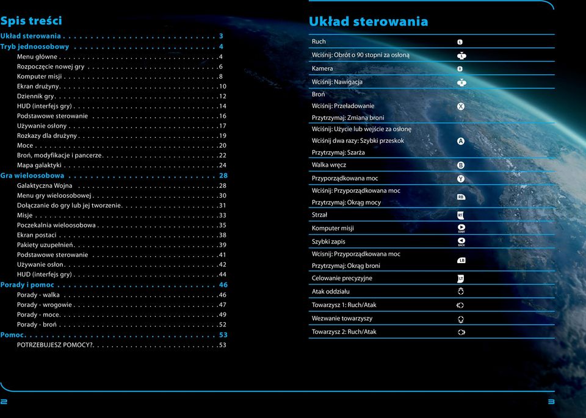Click the RB bumper icon for Okrąg mocy
The height and width of the screenshot is (418, 586).
pyautogui.click(x=461, y=197)
